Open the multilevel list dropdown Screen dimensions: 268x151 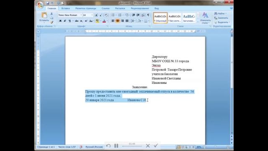pos(127,15)
